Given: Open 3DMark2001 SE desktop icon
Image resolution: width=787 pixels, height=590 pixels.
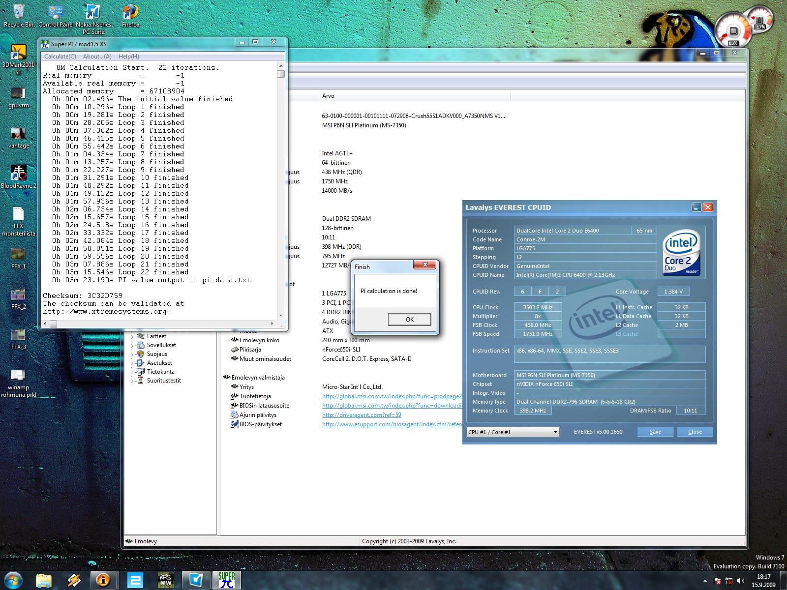Looking at the screenshot, I should click(x=18, y=59).
